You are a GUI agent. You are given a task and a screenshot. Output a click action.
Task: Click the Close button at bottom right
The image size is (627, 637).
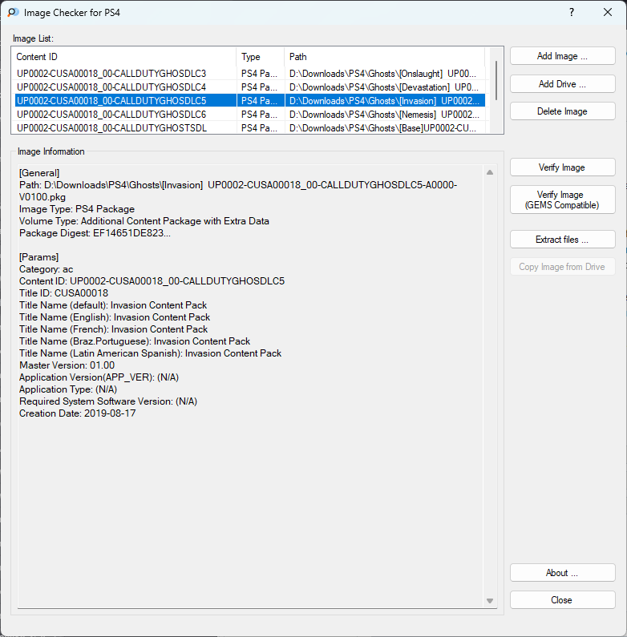click(x=562, y=600)
